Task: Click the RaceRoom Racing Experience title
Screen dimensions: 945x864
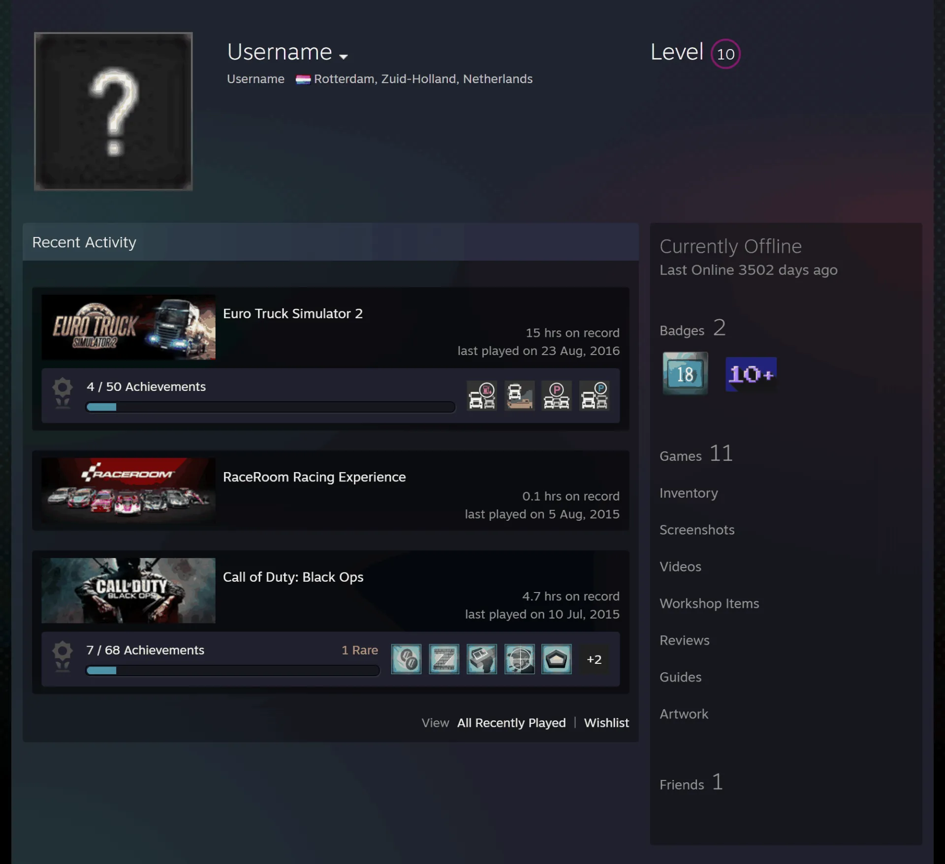Action: coord(315,477)
